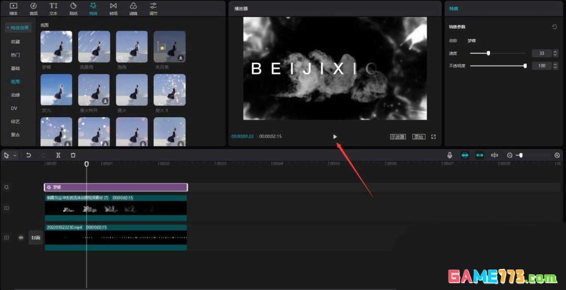Click the video preview canvas

click(335, 68)
